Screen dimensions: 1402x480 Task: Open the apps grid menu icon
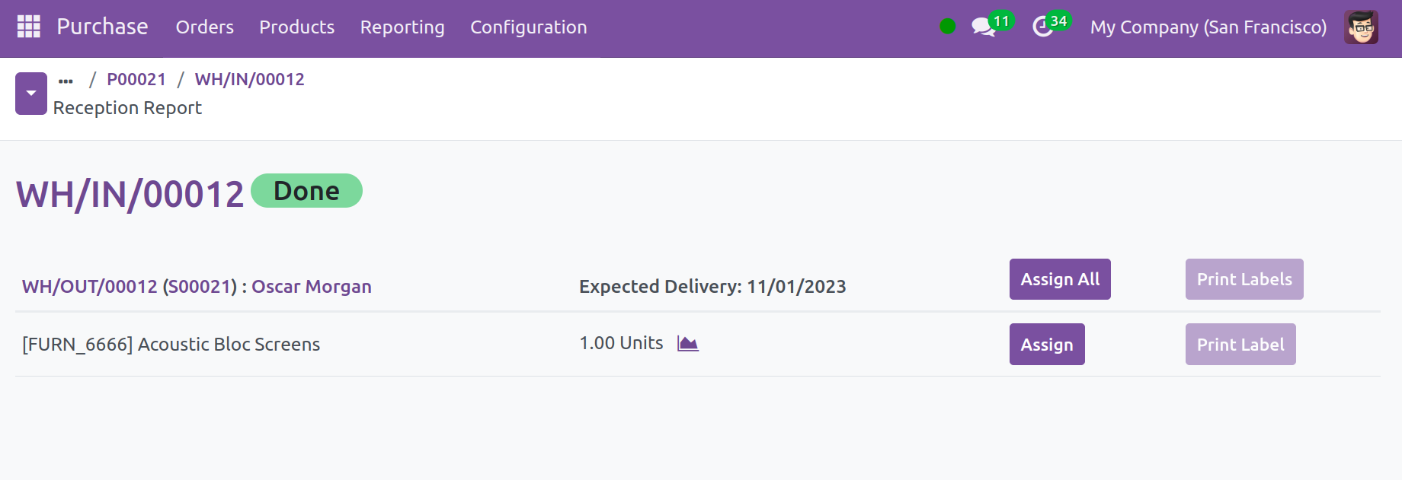click(x=28, y=27)
